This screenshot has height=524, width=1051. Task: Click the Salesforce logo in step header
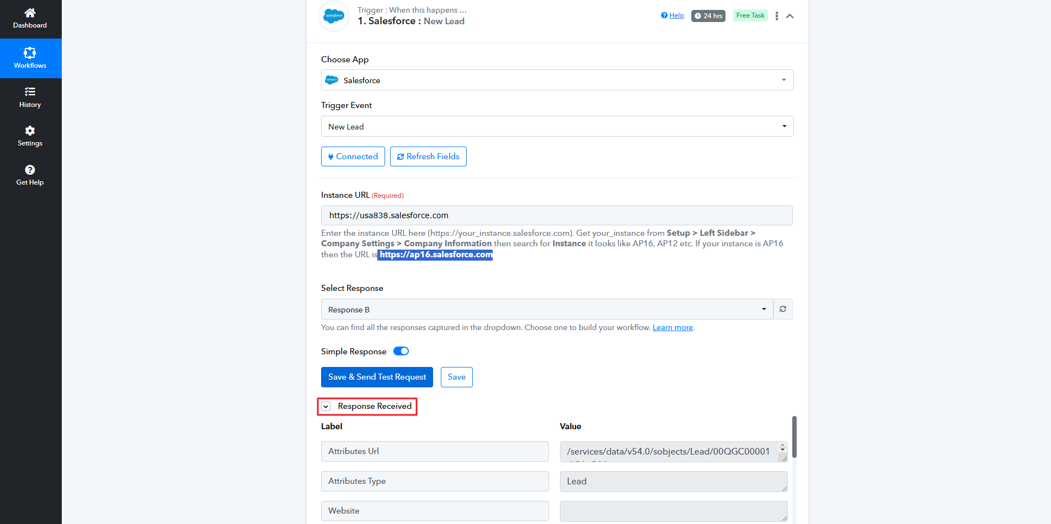334,16
